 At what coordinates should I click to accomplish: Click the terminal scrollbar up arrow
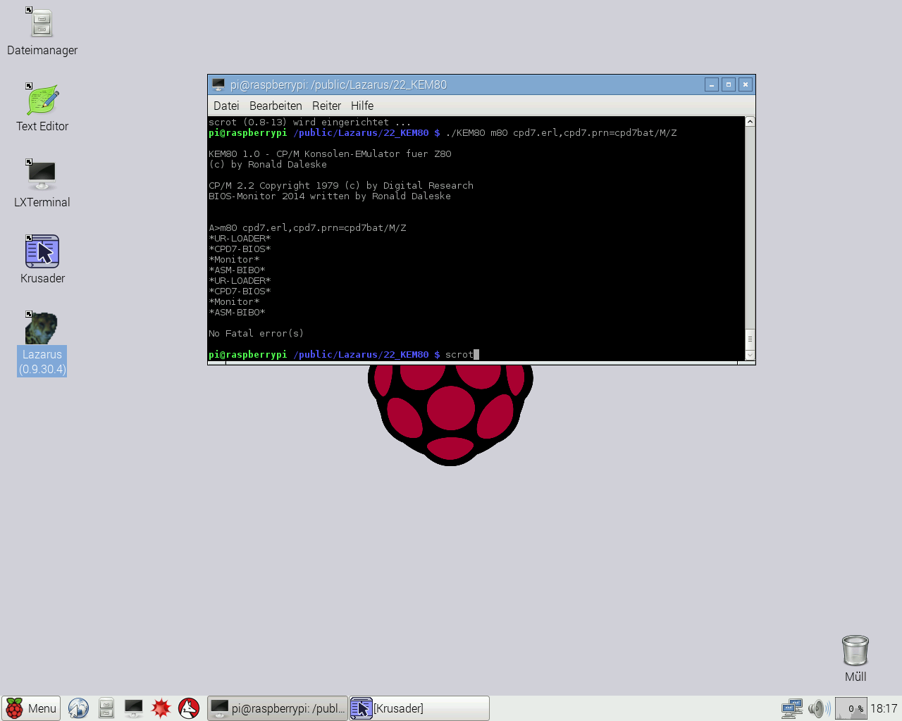(x=750, y=122)
